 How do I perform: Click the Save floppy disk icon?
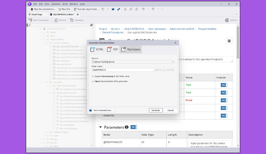(x=113, y=9)
